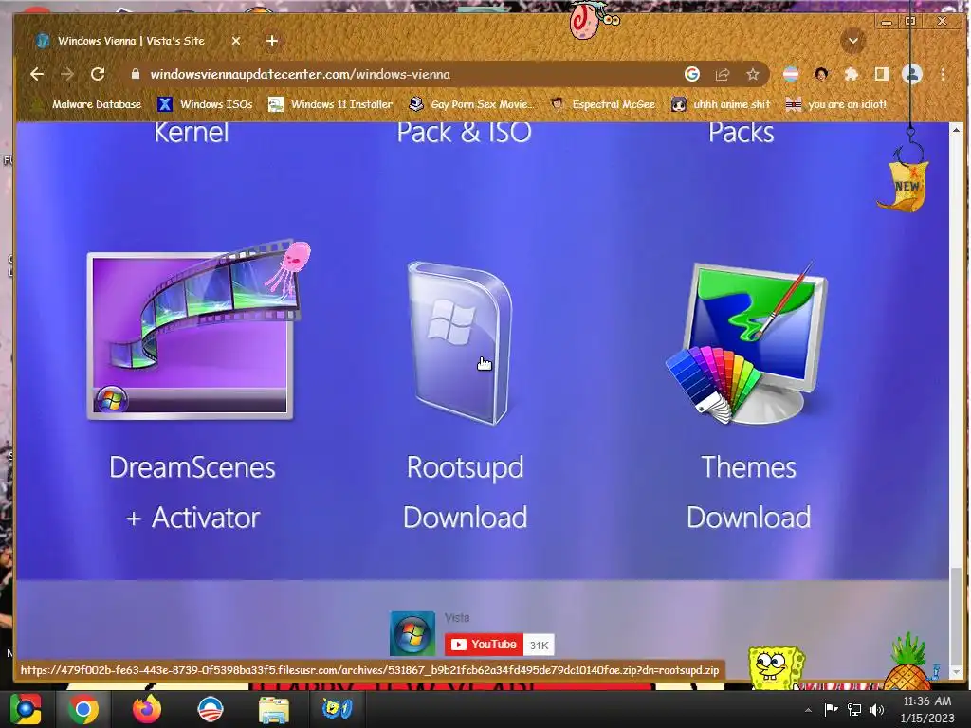Image resolution: width=971 pixels, height=728 pixels.
Task: Close the Windows Vienna tab
Action: tap(236, 41)
